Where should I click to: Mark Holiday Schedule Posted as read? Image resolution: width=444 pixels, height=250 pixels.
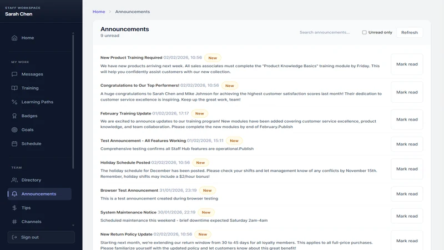[x=407, y=169]
